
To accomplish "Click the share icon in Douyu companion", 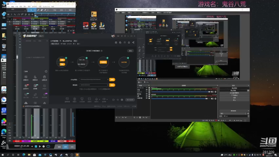I will [133, 43].
